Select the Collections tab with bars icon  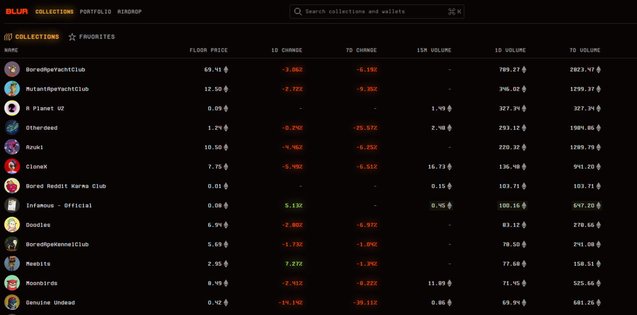point(32,37)
